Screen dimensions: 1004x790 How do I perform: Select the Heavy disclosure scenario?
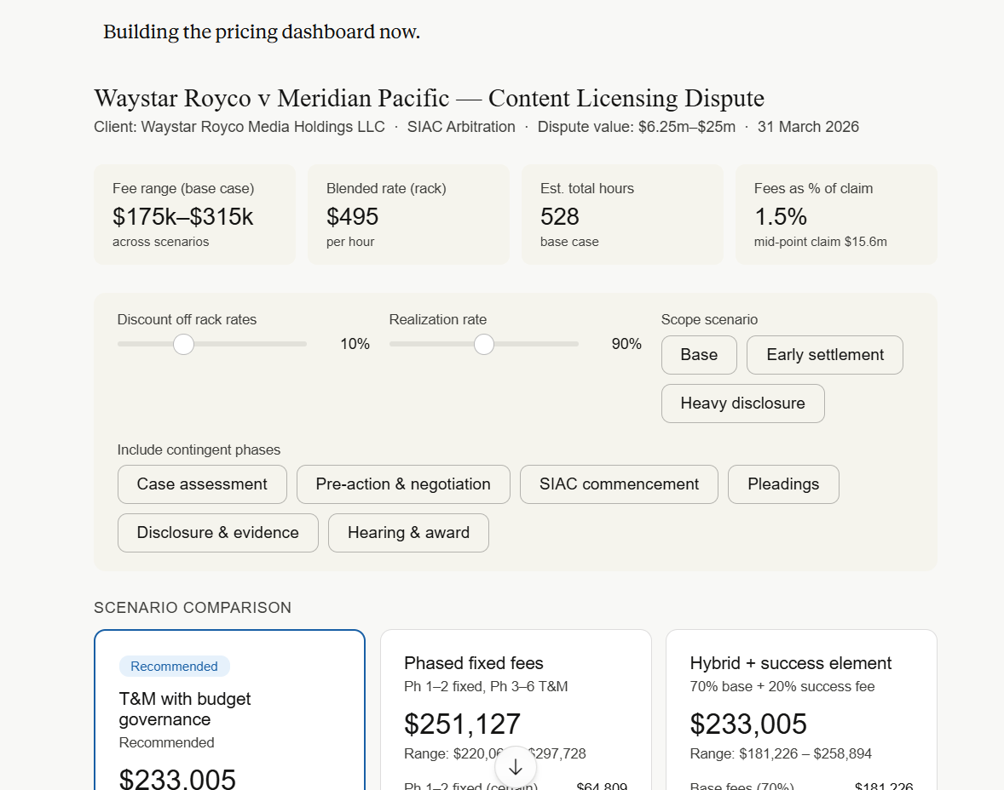tap(742, 404)
